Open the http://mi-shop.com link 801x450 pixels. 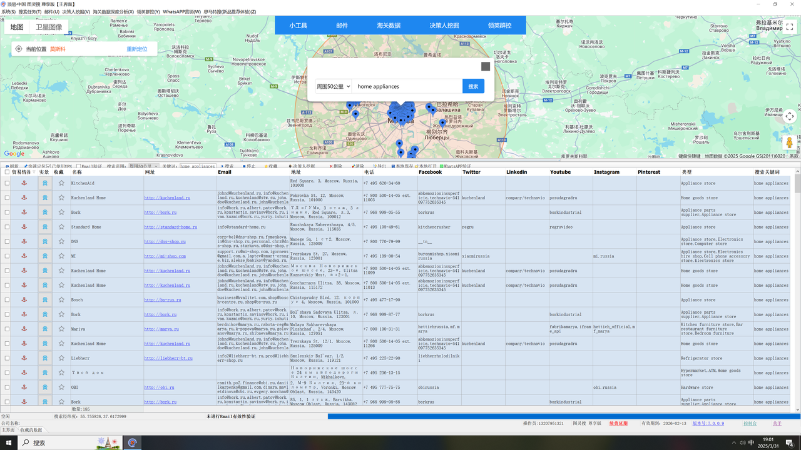pyautogui.click(x=165, y=256)
